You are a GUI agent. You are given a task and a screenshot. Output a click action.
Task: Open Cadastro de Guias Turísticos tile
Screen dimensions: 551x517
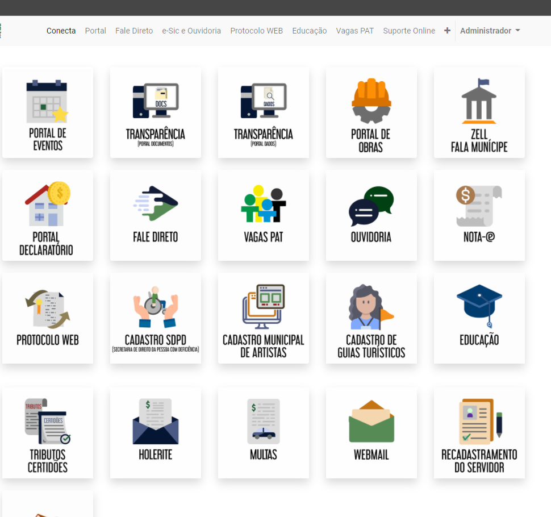(371, 318)
